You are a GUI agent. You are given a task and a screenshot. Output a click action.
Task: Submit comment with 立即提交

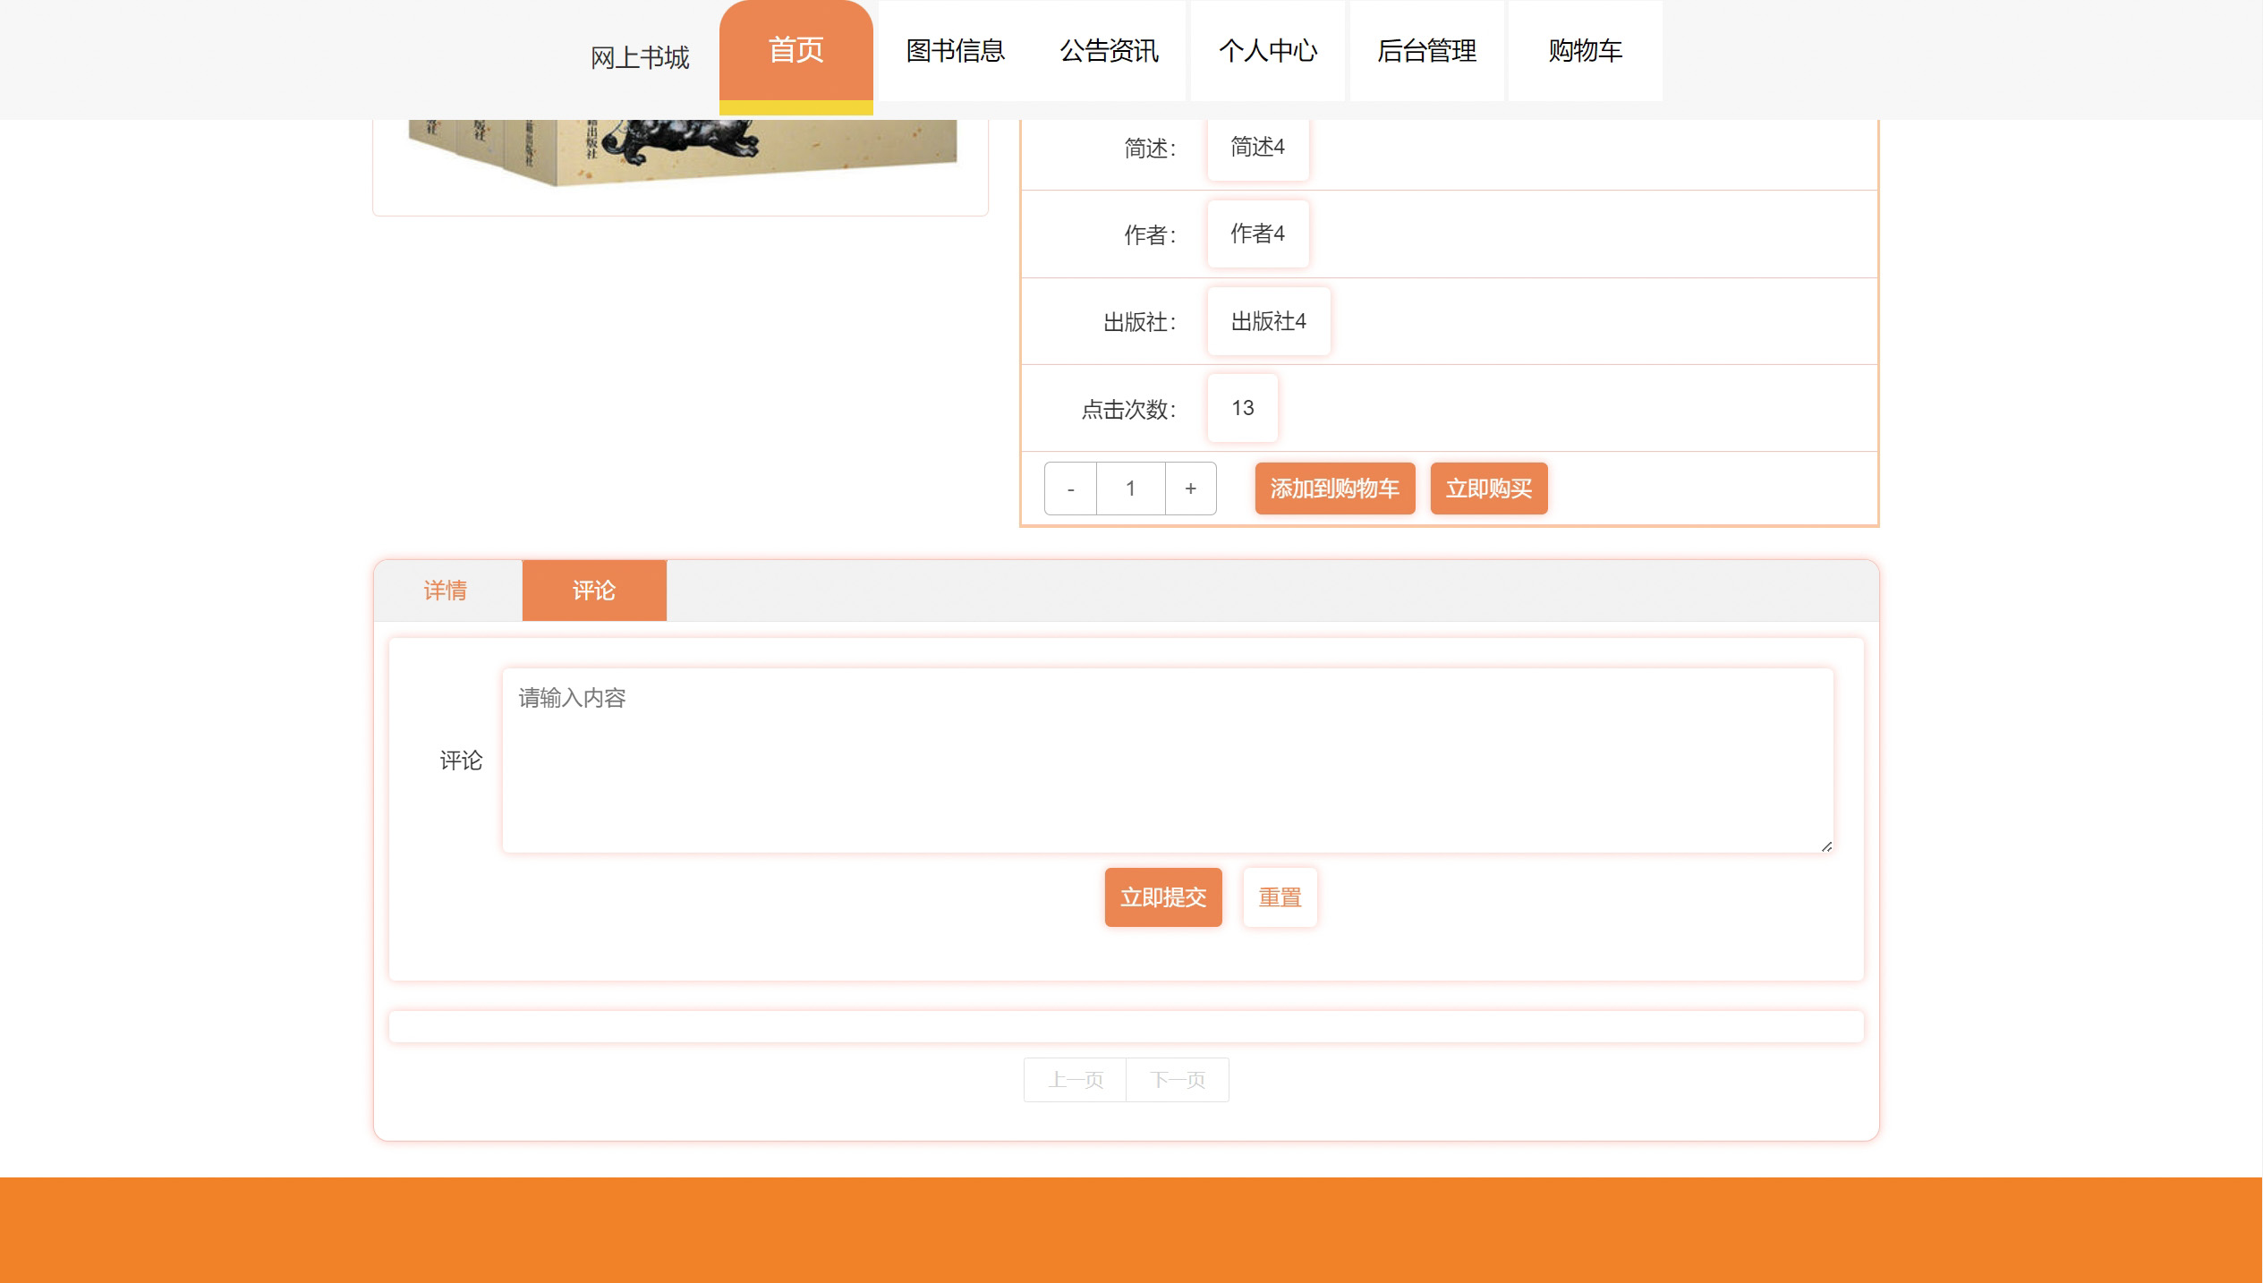[x=1163, y=897]
